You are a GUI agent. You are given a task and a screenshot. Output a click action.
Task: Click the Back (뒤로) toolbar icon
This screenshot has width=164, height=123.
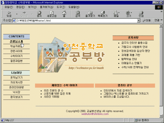coord(9,14)
